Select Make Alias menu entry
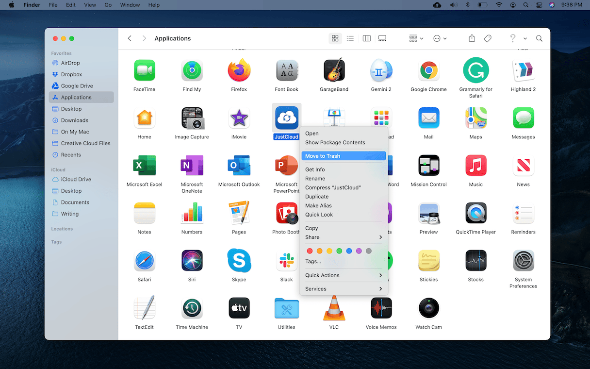 click(x=344, y=206)
